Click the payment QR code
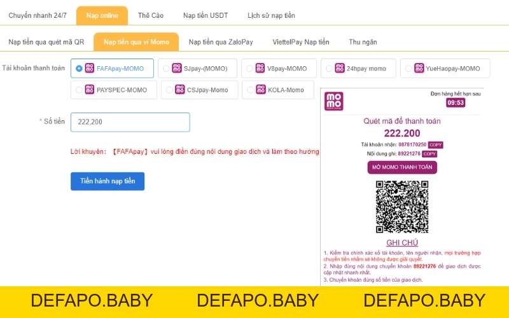The height and width of the screenshot is (318, 509). point(402,207)
